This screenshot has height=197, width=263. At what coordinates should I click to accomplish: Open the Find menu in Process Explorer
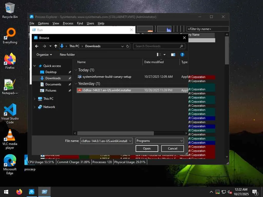[x=80, y=23]
